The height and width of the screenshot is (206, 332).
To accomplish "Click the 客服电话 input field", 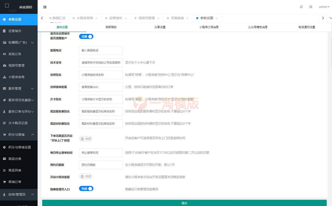I will pos(101,50).
